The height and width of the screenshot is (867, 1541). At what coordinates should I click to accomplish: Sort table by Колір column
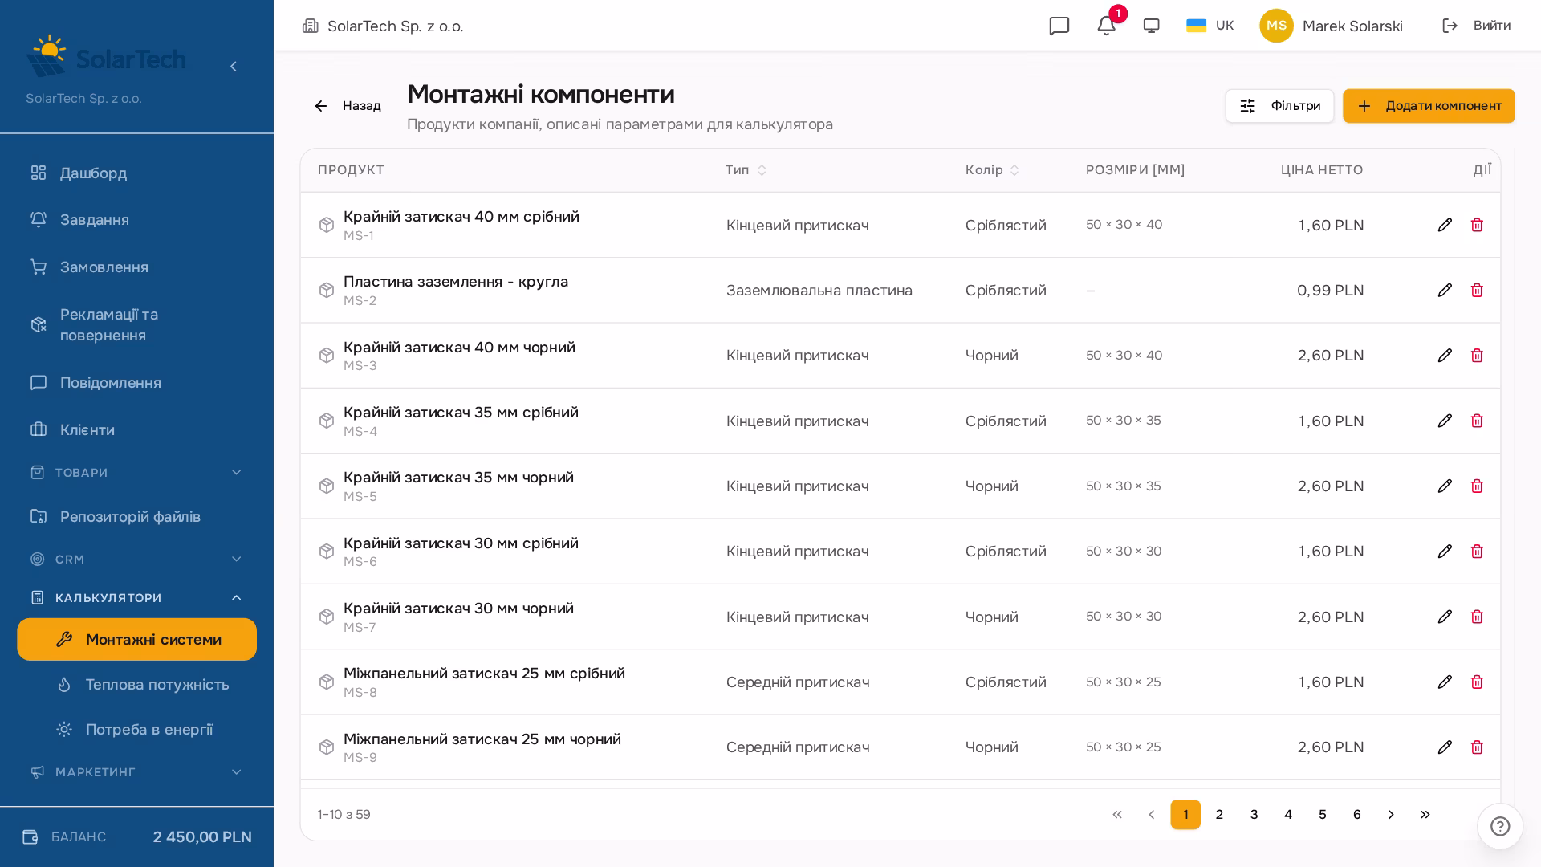tap(992, 170)
